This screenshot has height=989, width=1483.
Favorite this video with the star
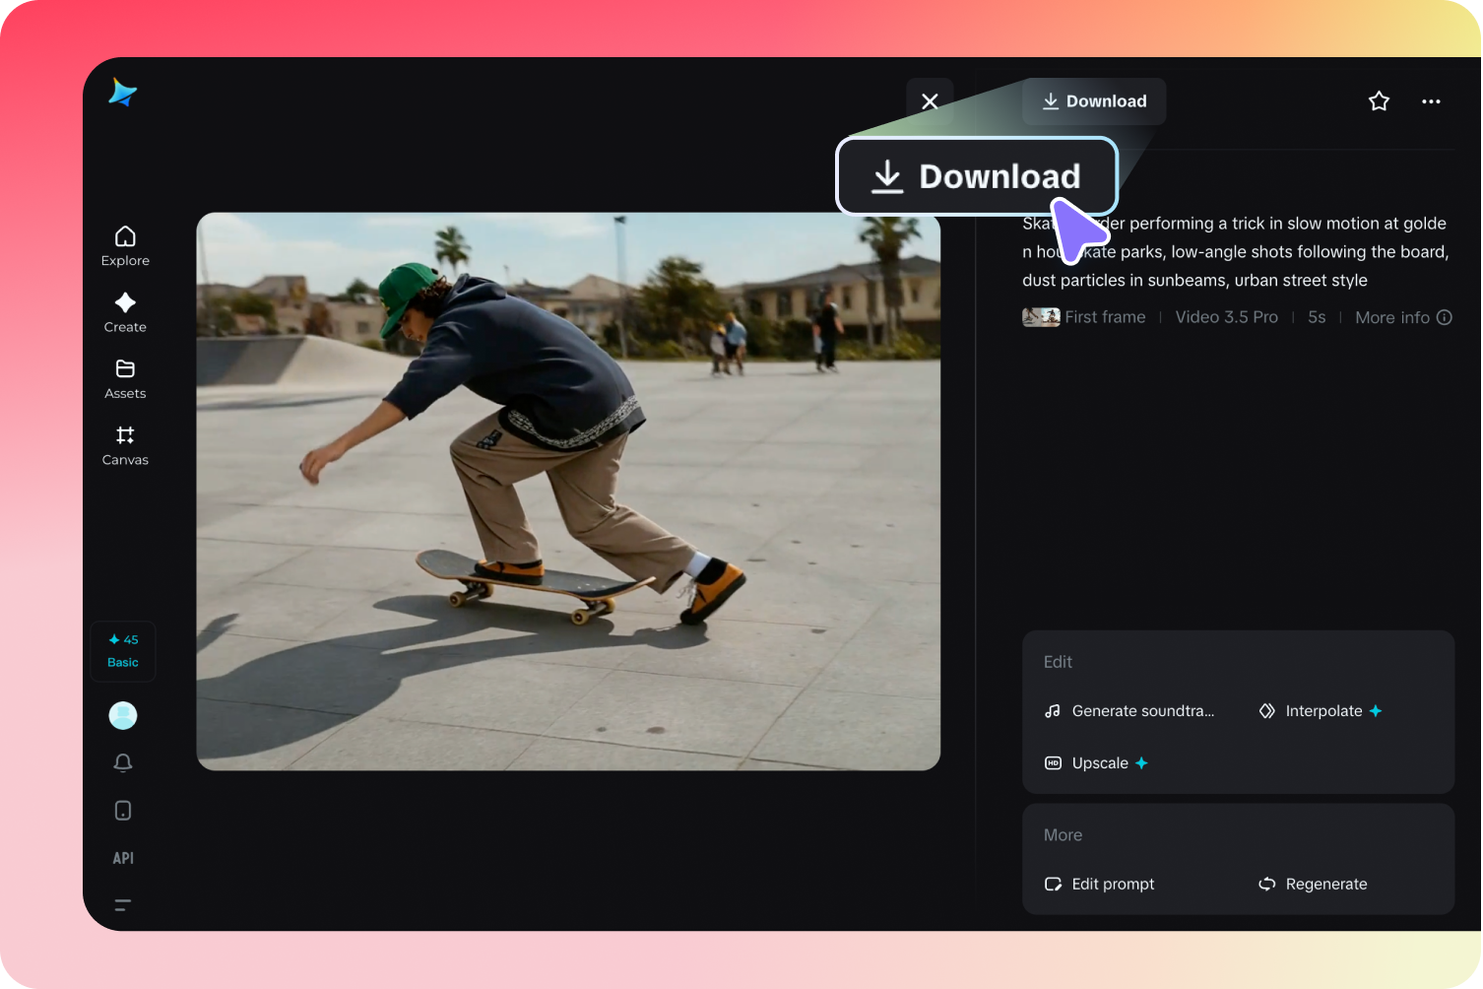click(x=1379, y=100)
